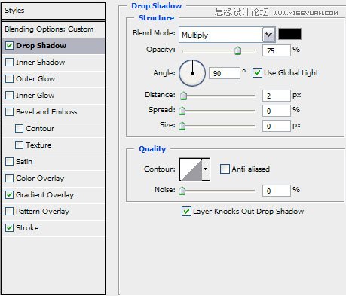346x296 pixels.
Task: Click the Distance slider handle
Action: tap(184, 96)
